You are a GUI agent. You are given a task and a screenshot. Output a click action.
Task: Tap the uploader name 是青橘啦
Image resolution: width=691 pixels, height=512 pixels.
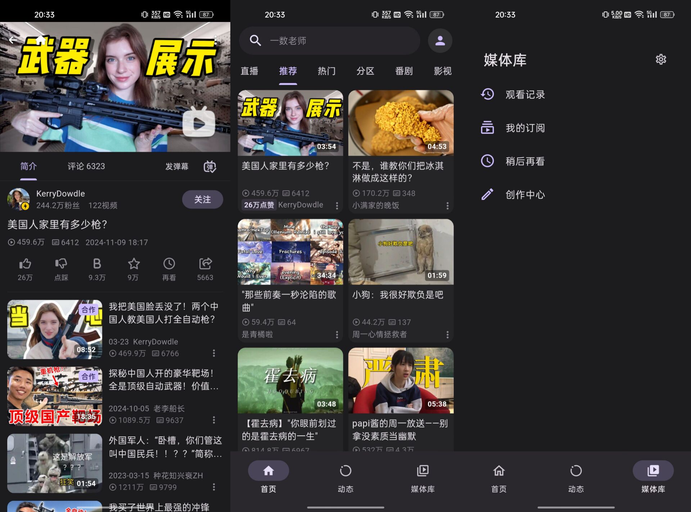pyautogui.click(x=257, y=335)
